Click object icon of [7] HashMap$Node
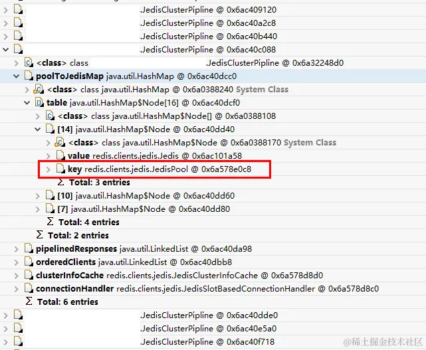The image size is (426, 350). click(x=50, y=209)
